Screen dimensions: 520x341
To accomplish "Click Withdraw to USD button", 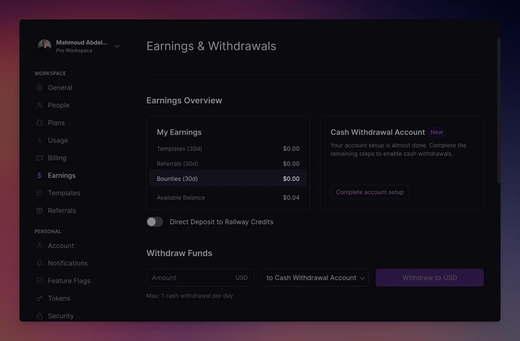I will point(429,277).
